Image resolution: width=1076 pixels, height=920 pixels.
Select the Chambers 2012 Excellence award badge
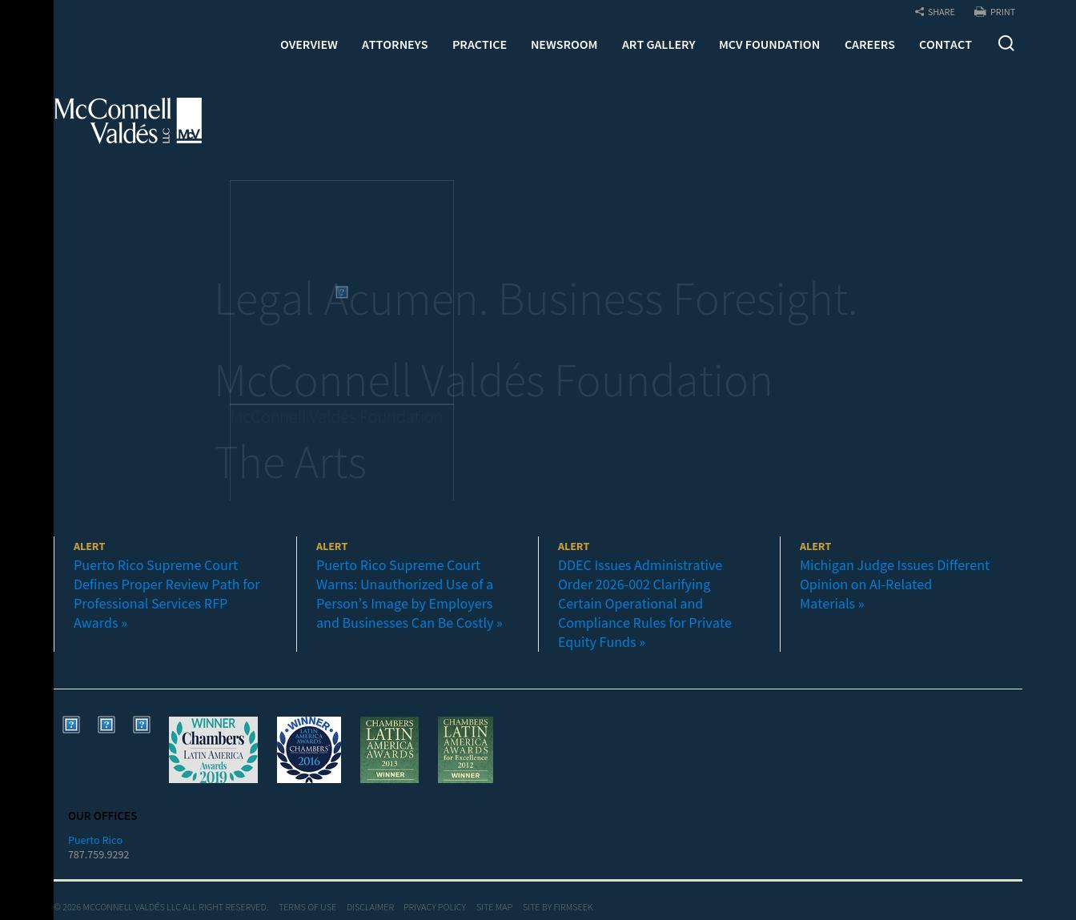point(465,749)
